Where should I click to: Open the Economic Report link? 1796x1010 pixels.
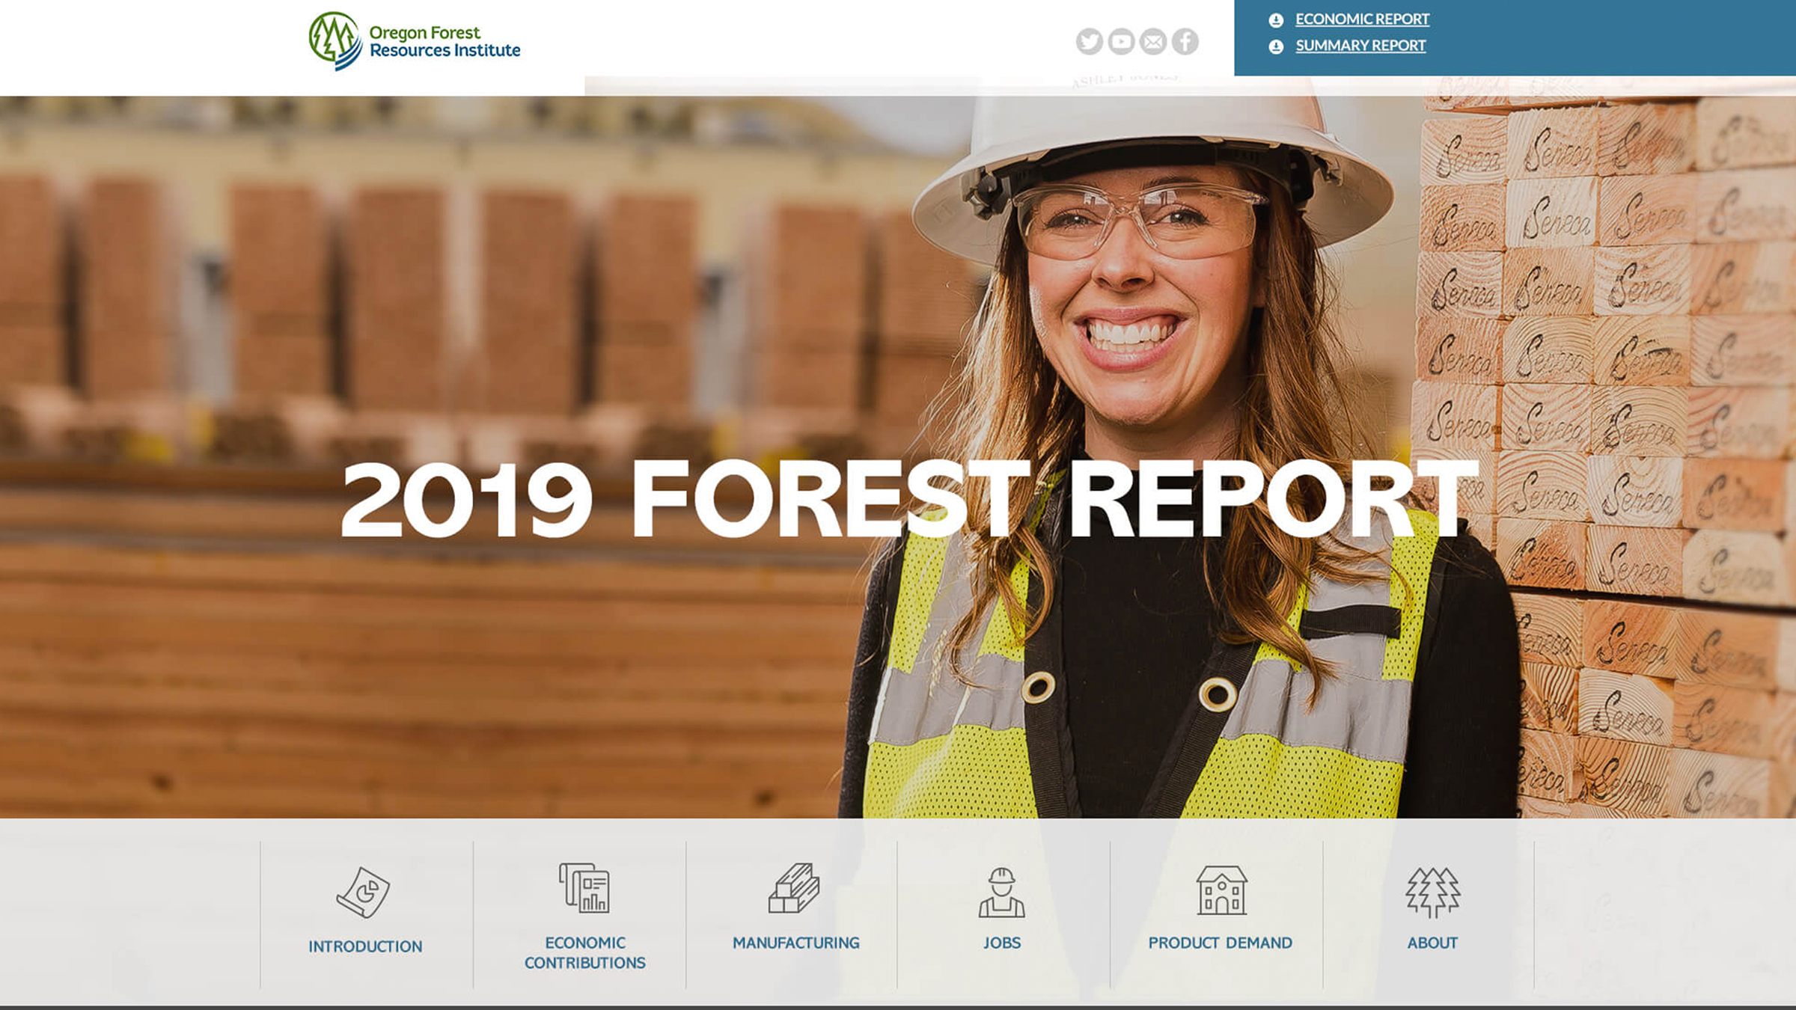1362,19
